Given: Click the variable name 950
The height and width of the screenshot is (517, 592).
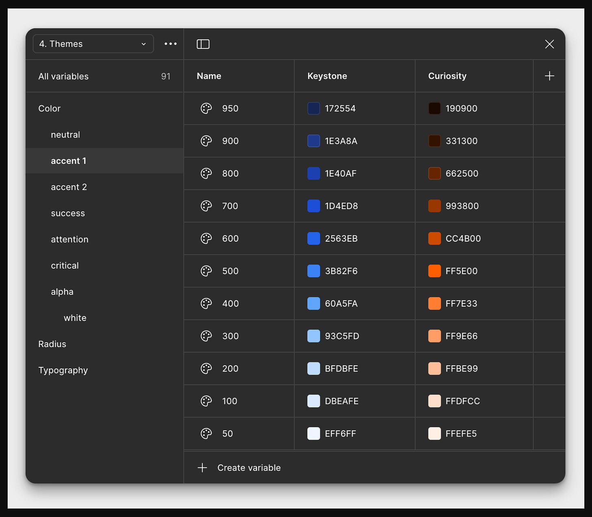Looking at the screenshot, I should [x=230, y=109].
